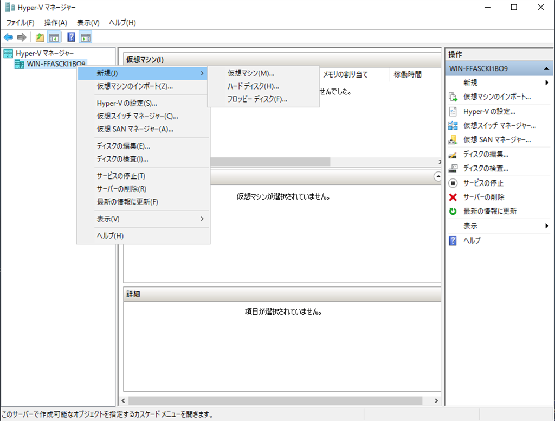Screen dimensions: 555x421
Task: Click the red X server removal icon
Action: coord(453,197)
